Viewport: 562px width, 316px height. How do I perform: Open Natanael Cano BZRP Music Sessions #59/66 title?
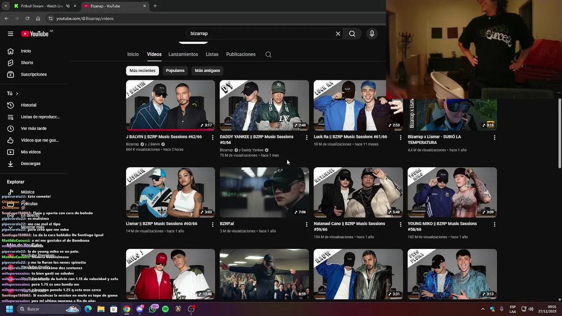pyautogui.click(x=349, y=226)
